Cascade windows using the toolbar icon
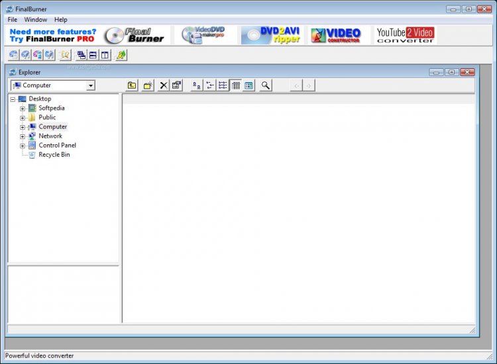497x364 pixels. (x=82, y=56)
